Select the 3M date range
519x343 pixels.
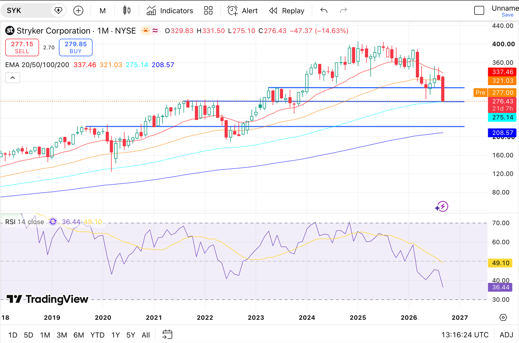[x=62, y=335]
